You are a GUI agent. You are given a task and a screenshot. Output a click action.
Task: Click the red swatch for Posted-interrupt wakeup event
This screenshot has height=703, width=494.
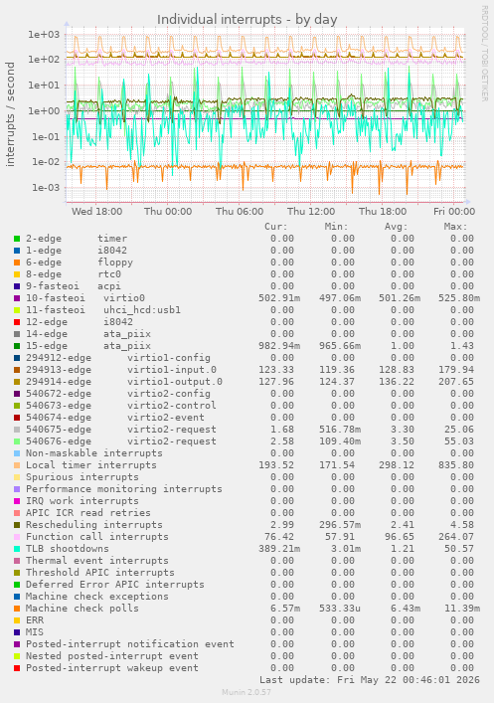(x=17, y=668)
